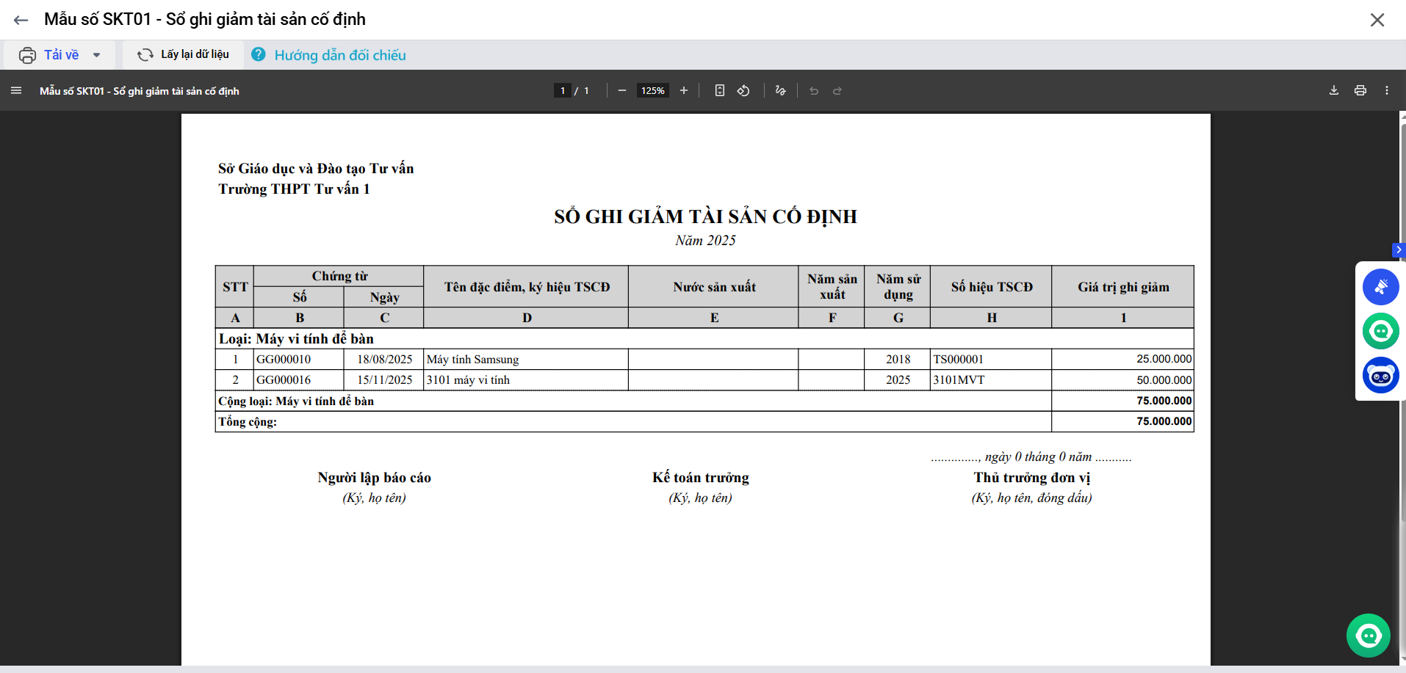Print the PDF using the printer icon
The width and height of the screenshot is (1406, 673).
1360,90
